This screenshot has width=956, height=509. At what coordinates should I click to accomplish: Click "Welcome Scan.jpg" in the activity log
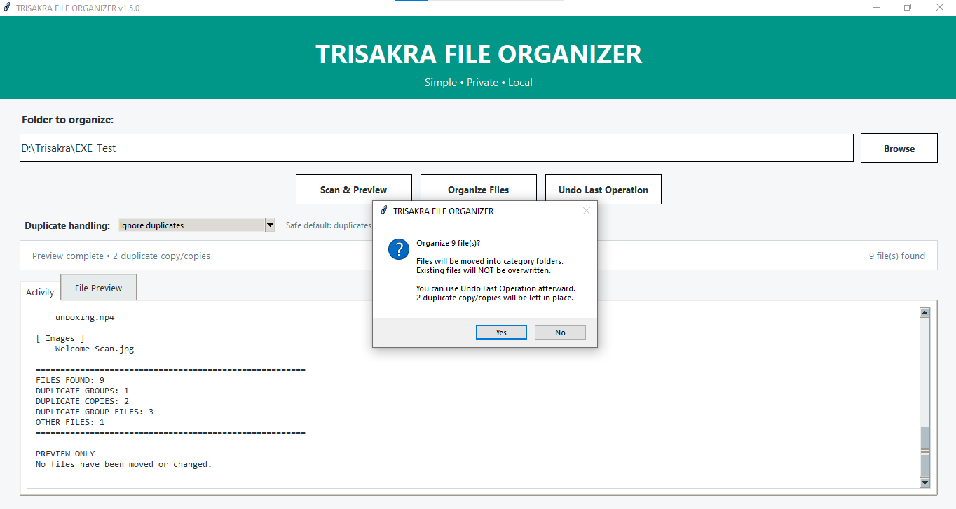tap(95, 349)
